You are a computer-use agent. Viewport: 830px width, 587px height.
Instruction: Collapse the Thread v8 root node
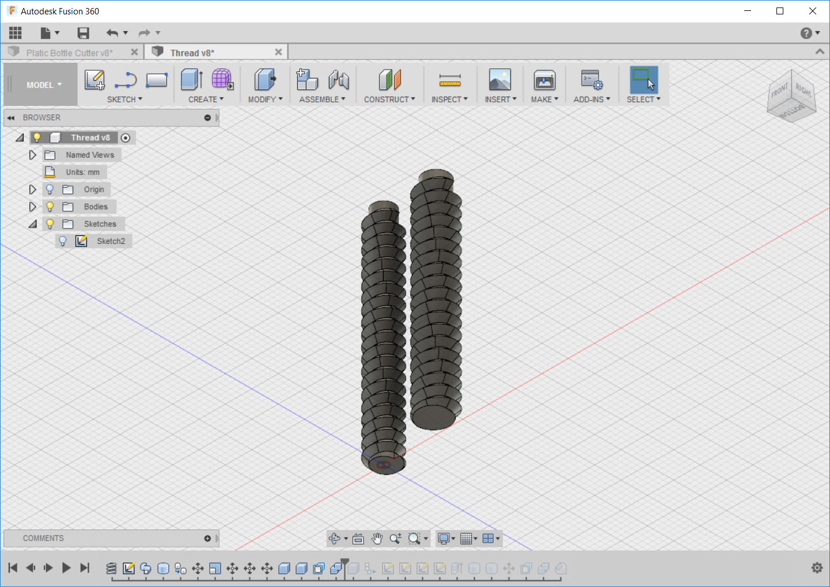pos(20,138)
